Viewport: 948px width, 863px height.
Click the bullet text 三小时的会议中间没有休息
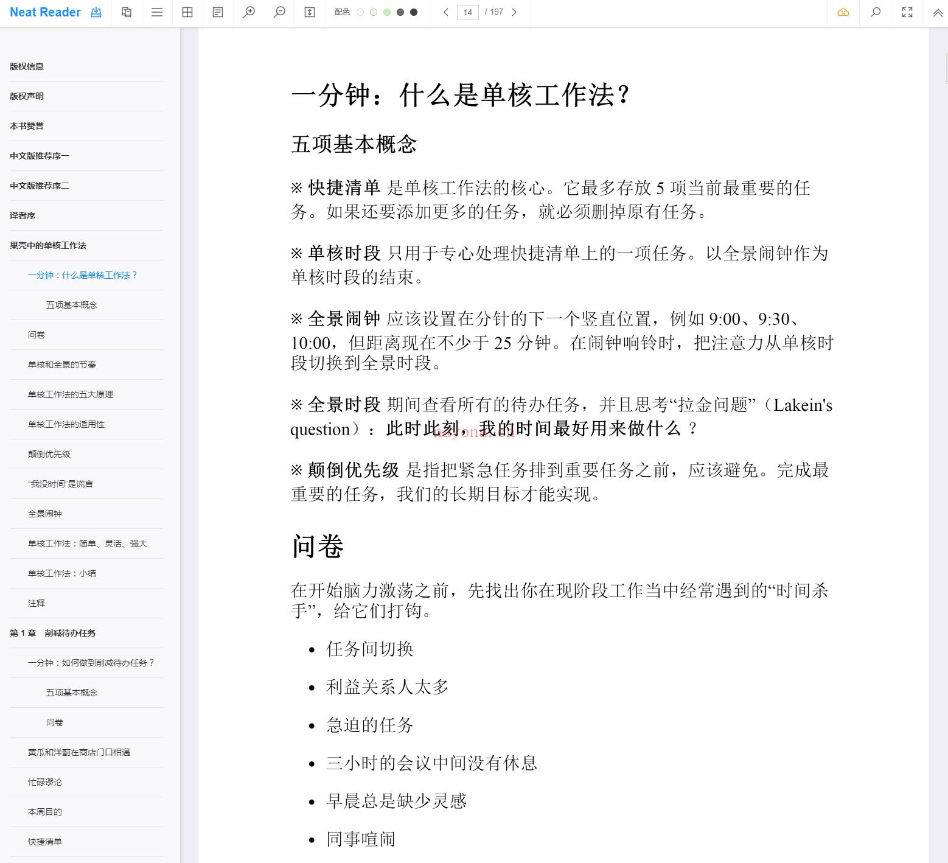pyautogui.click(x=432, y=763)
